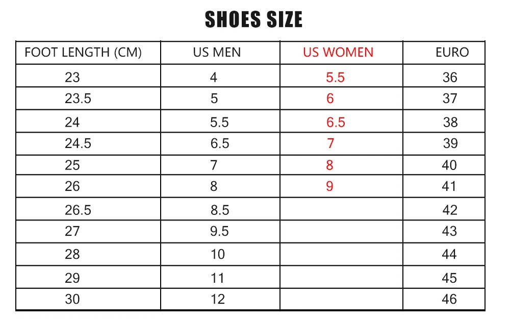
Task: Click the SHOES SIZE title
Action: 253,19
